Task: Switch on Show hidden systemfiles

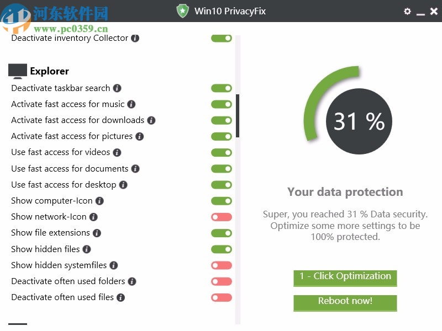Action: (222, 265)
